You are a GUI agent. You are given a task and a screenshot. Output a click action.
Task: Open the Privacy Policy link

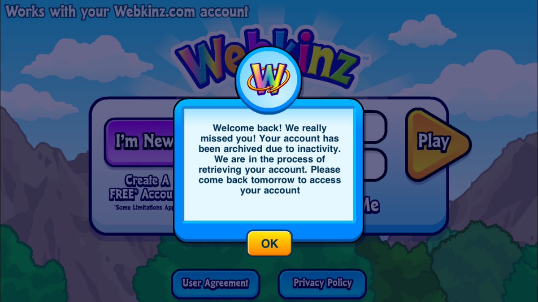click(322, 283)
